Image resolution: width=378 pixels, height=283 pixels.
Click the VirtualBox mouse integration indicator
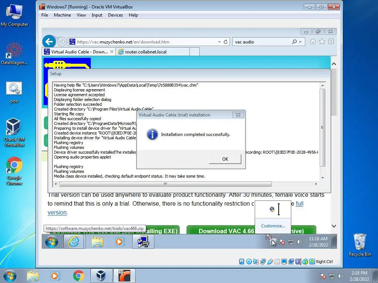click(305, 262)
